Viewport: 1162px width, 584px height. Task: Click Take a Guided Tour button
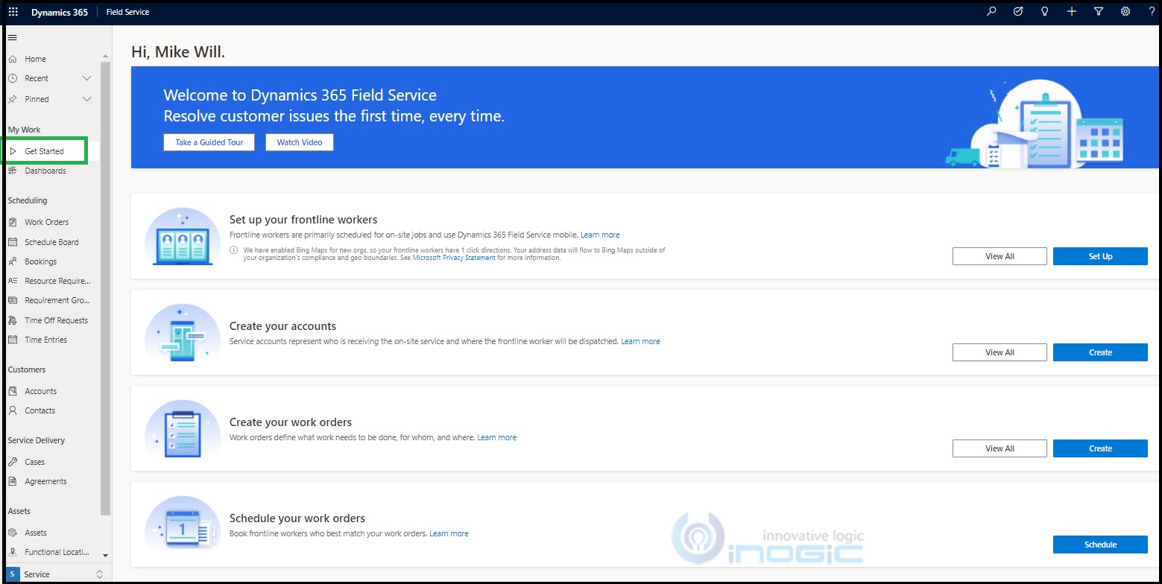coord(209,142)
